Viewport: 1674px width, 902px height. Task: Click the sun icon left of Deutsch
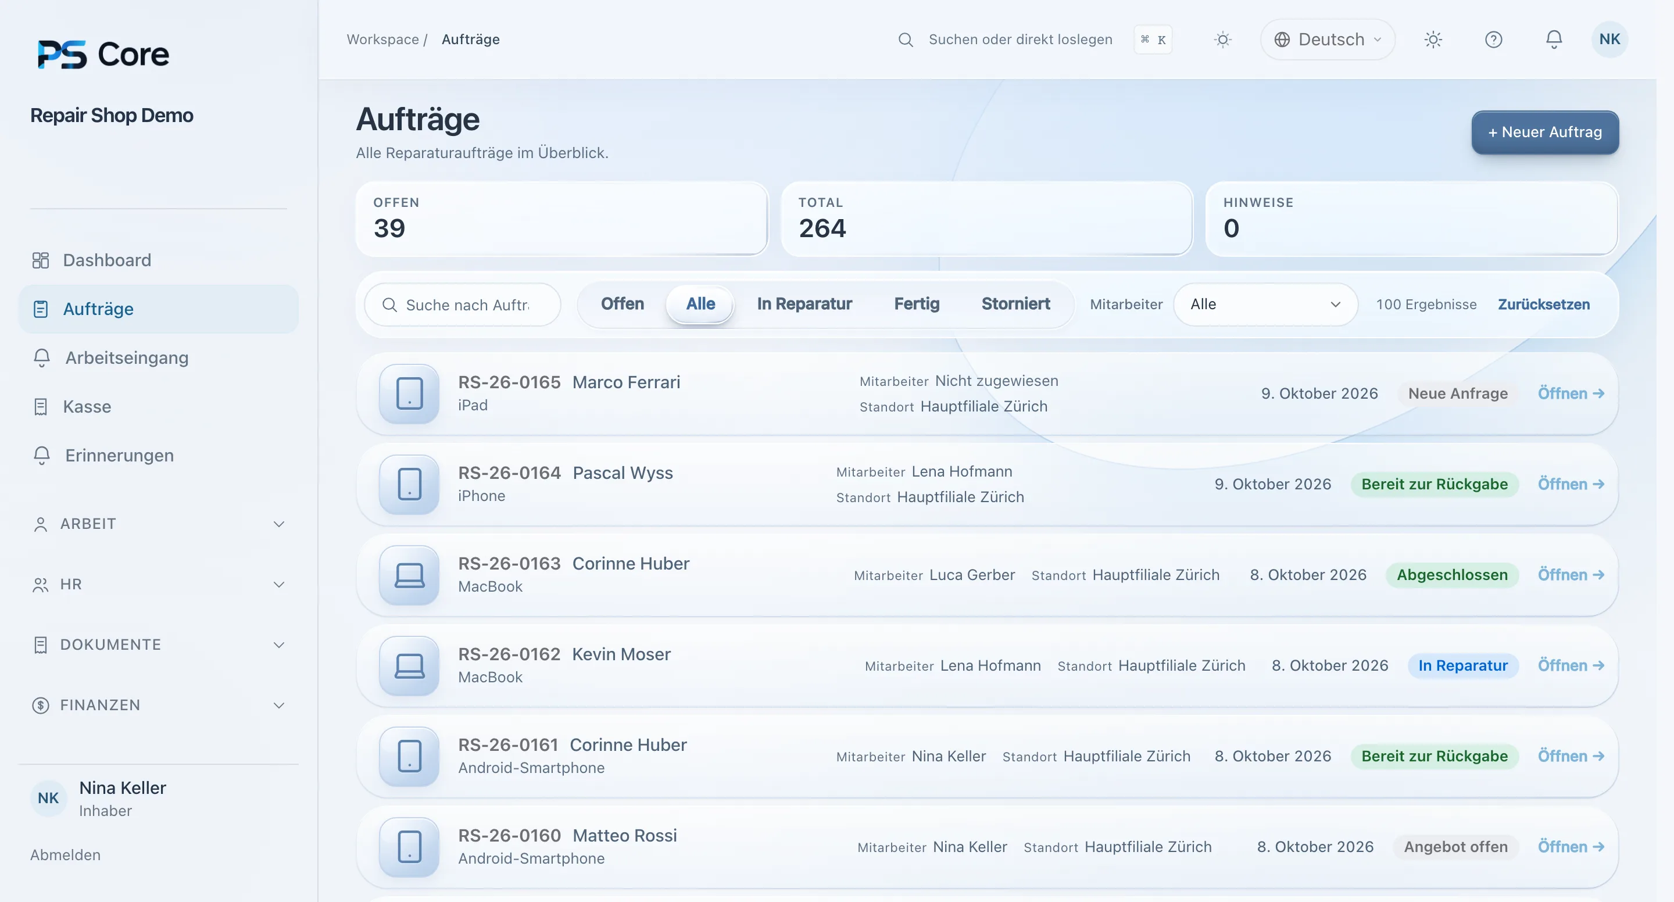1222,40
